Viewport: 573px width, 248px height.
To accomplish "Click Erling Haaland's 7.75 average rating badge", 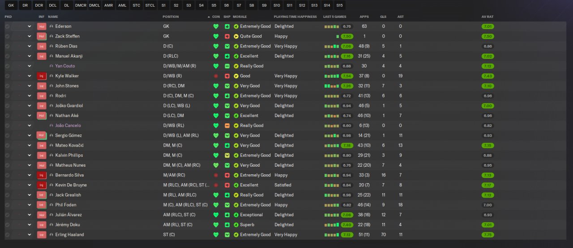I will point(488,235).
